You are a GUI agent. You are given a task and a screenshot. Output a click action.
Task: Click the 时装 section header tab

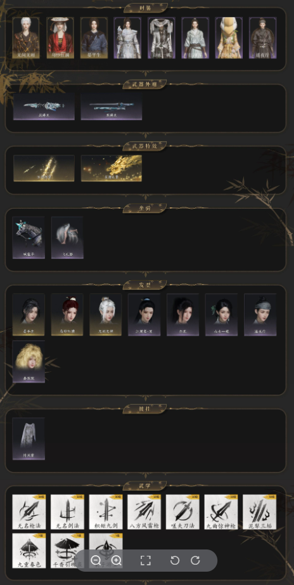[x=146, y=8]
